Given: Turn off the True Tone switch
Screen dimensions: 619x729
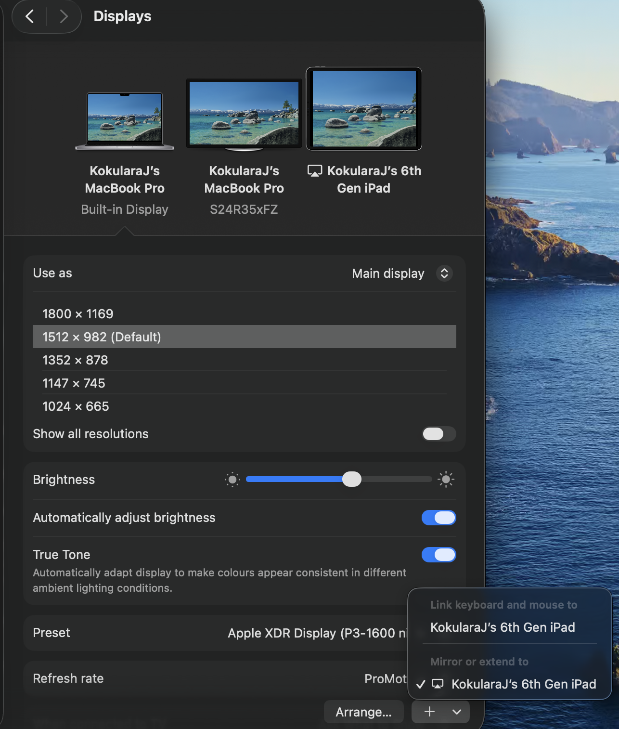Looking at the screenshot, I should pos(438,555).
